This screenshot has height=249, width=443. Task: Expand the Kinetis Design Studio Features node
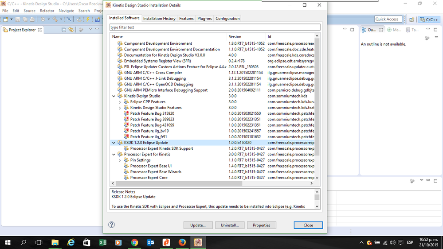[120, 108]
